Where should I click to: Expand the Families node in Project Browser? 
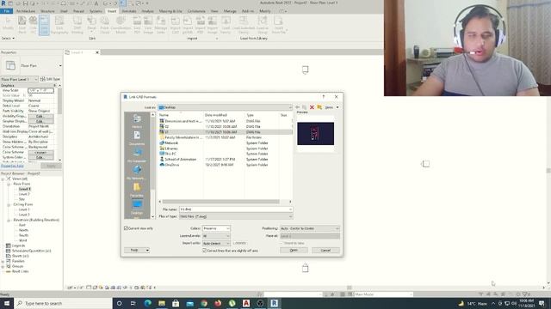click(3, 261)
